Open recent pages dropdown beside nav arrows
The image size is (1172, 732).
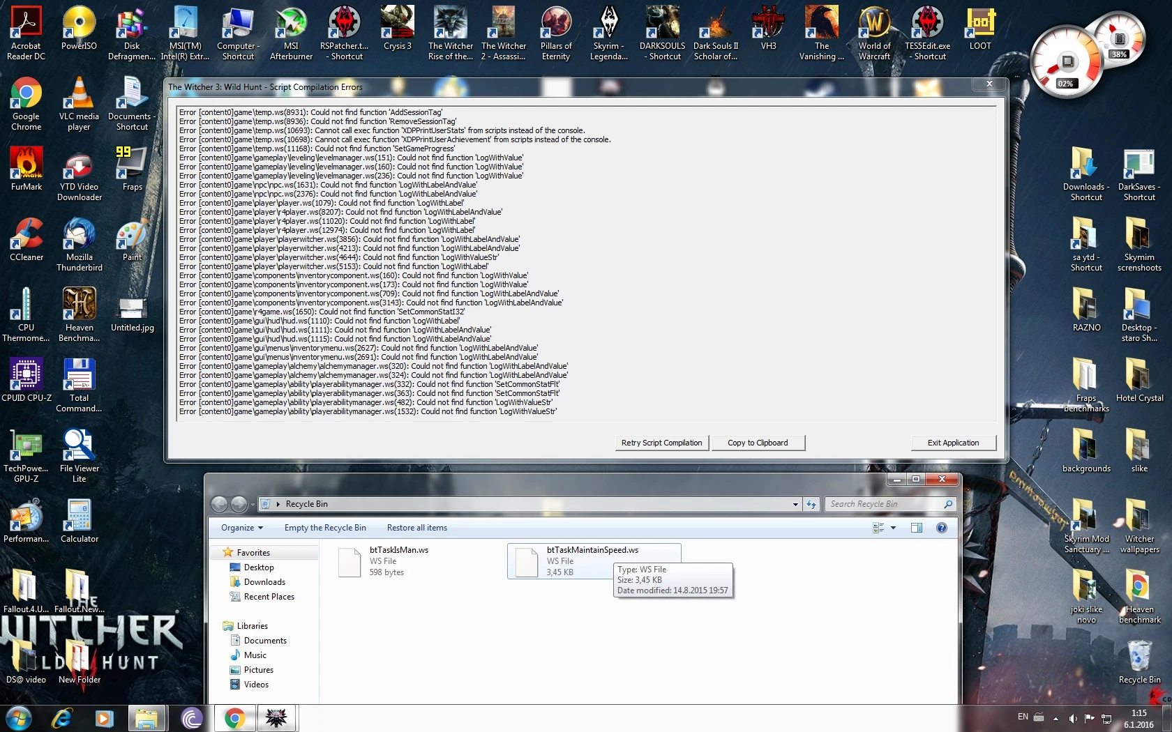253,504
